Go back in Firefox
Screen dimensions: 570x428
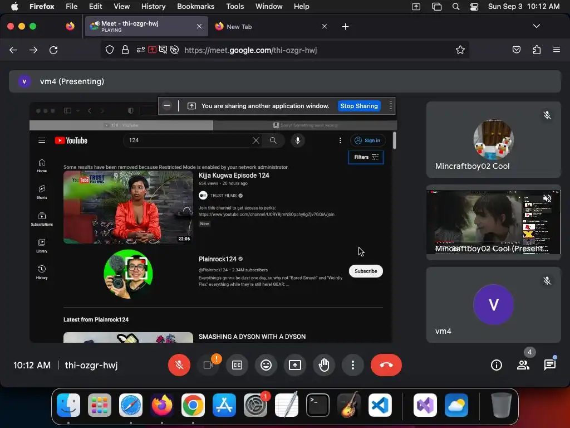13,50
